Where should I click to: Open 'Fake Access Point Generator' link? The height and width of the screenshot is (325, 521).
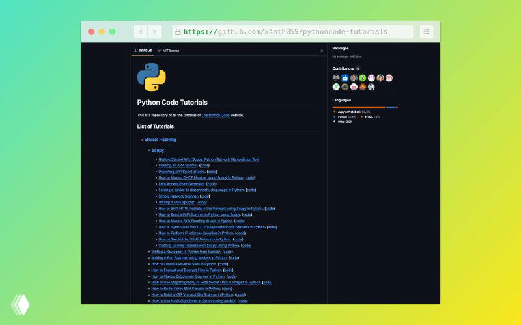click(x=182, y=184)
